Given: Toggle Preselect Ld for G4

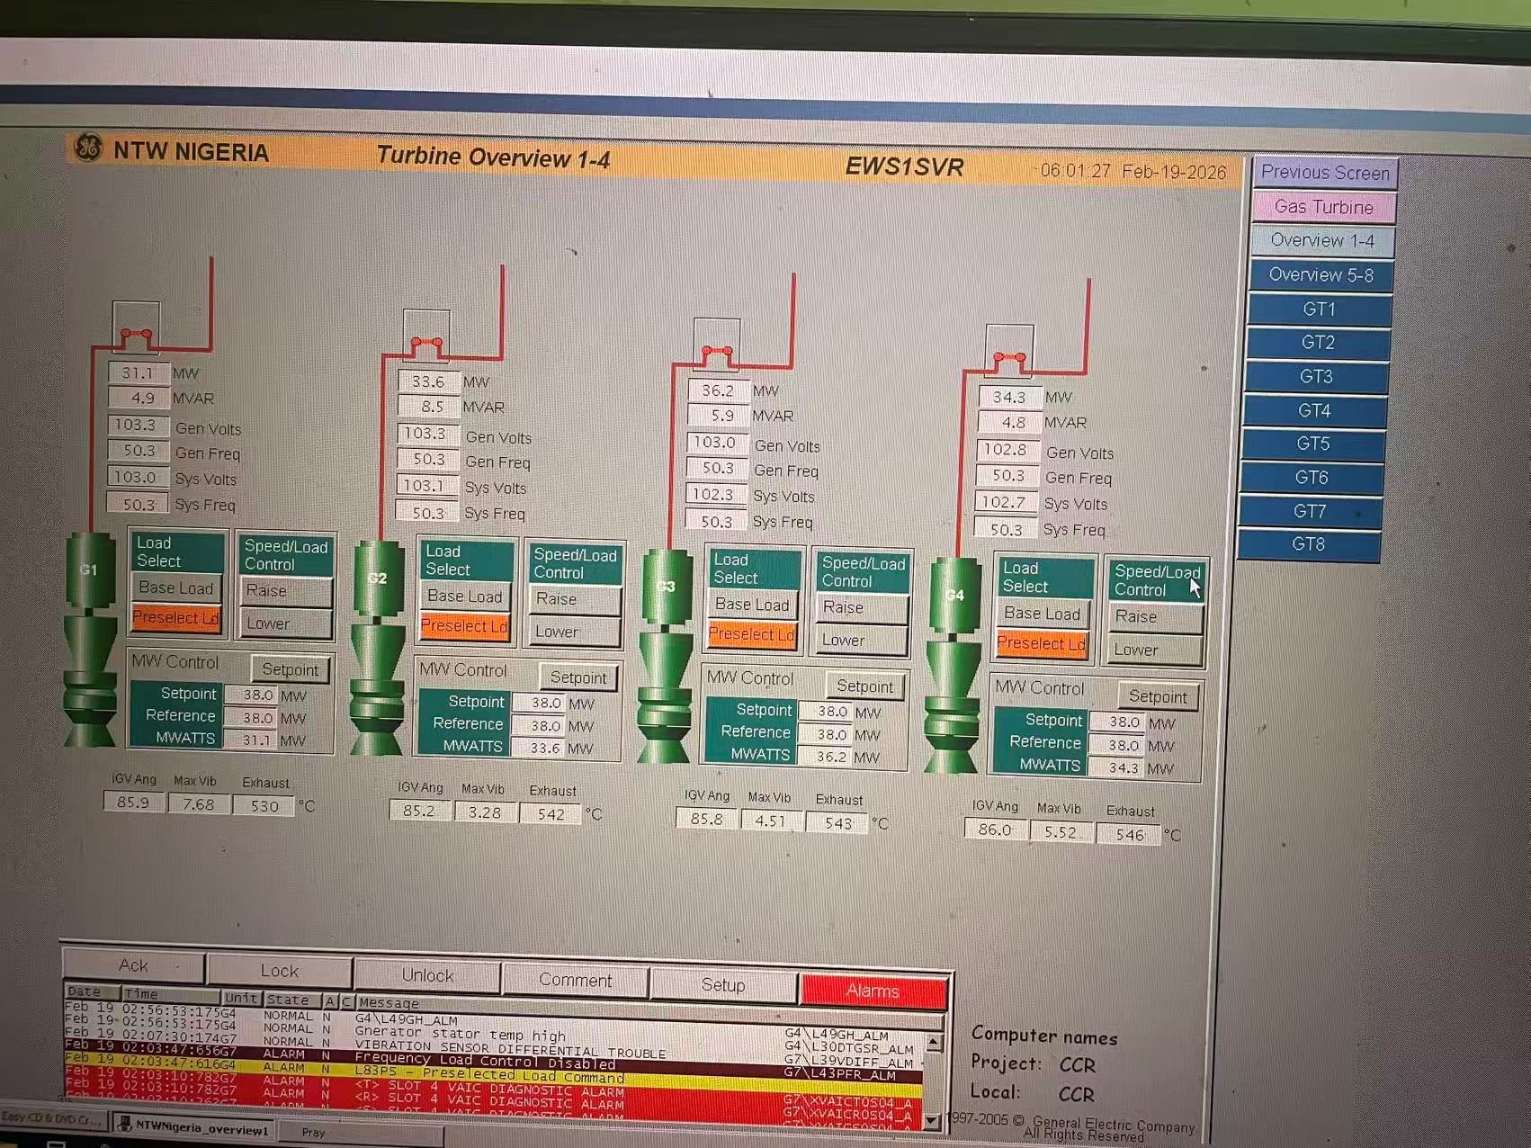Looking at the screenshot, I should coord(1042,643).
